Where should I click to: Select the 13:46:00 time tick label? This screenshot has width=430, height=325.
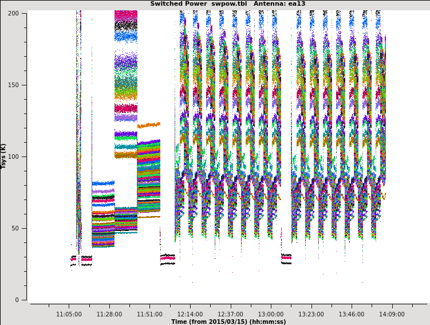tap(351, 314)
